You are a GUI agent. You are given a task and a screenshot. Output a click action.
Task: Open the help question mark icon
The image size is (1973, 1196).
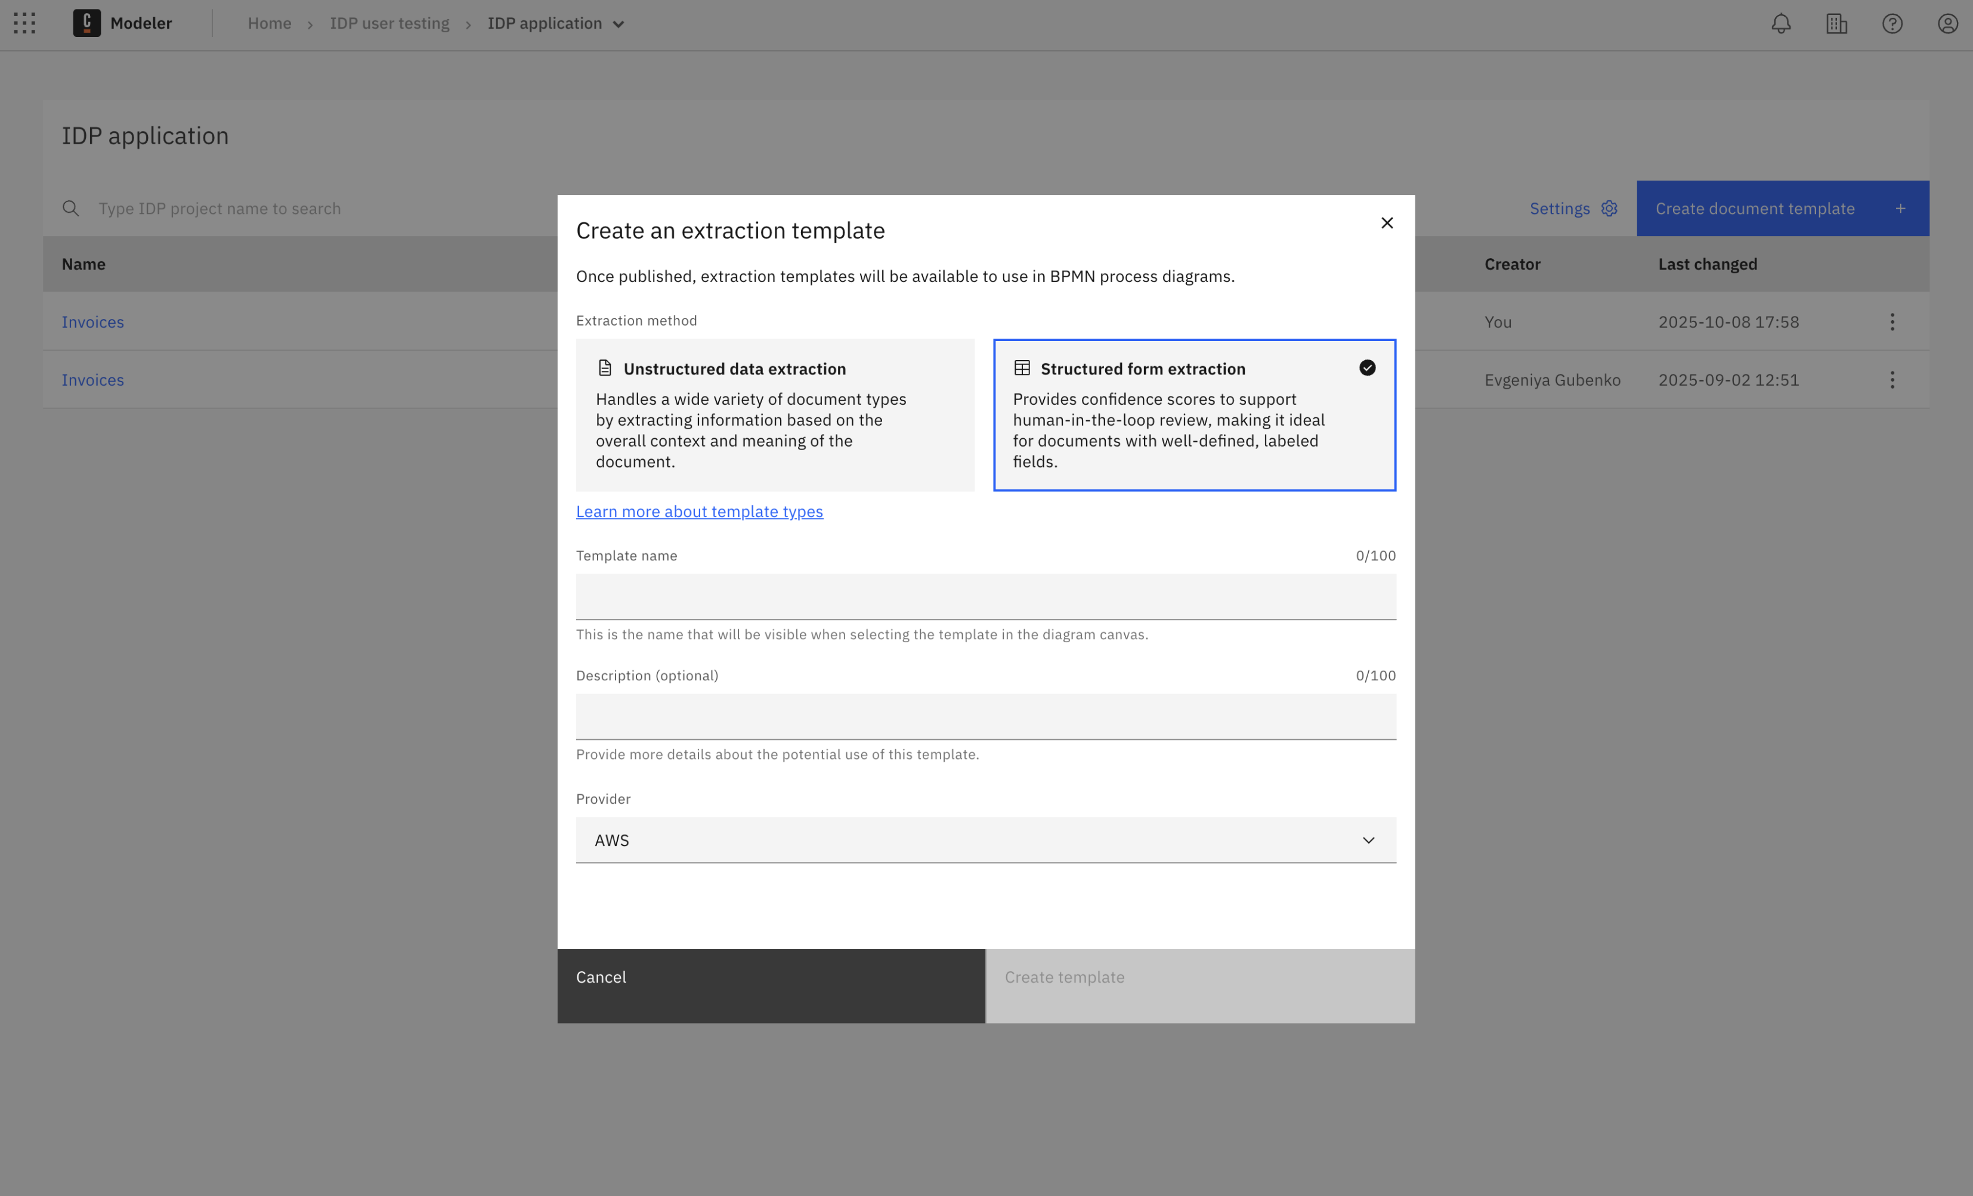click(1891, 24)
